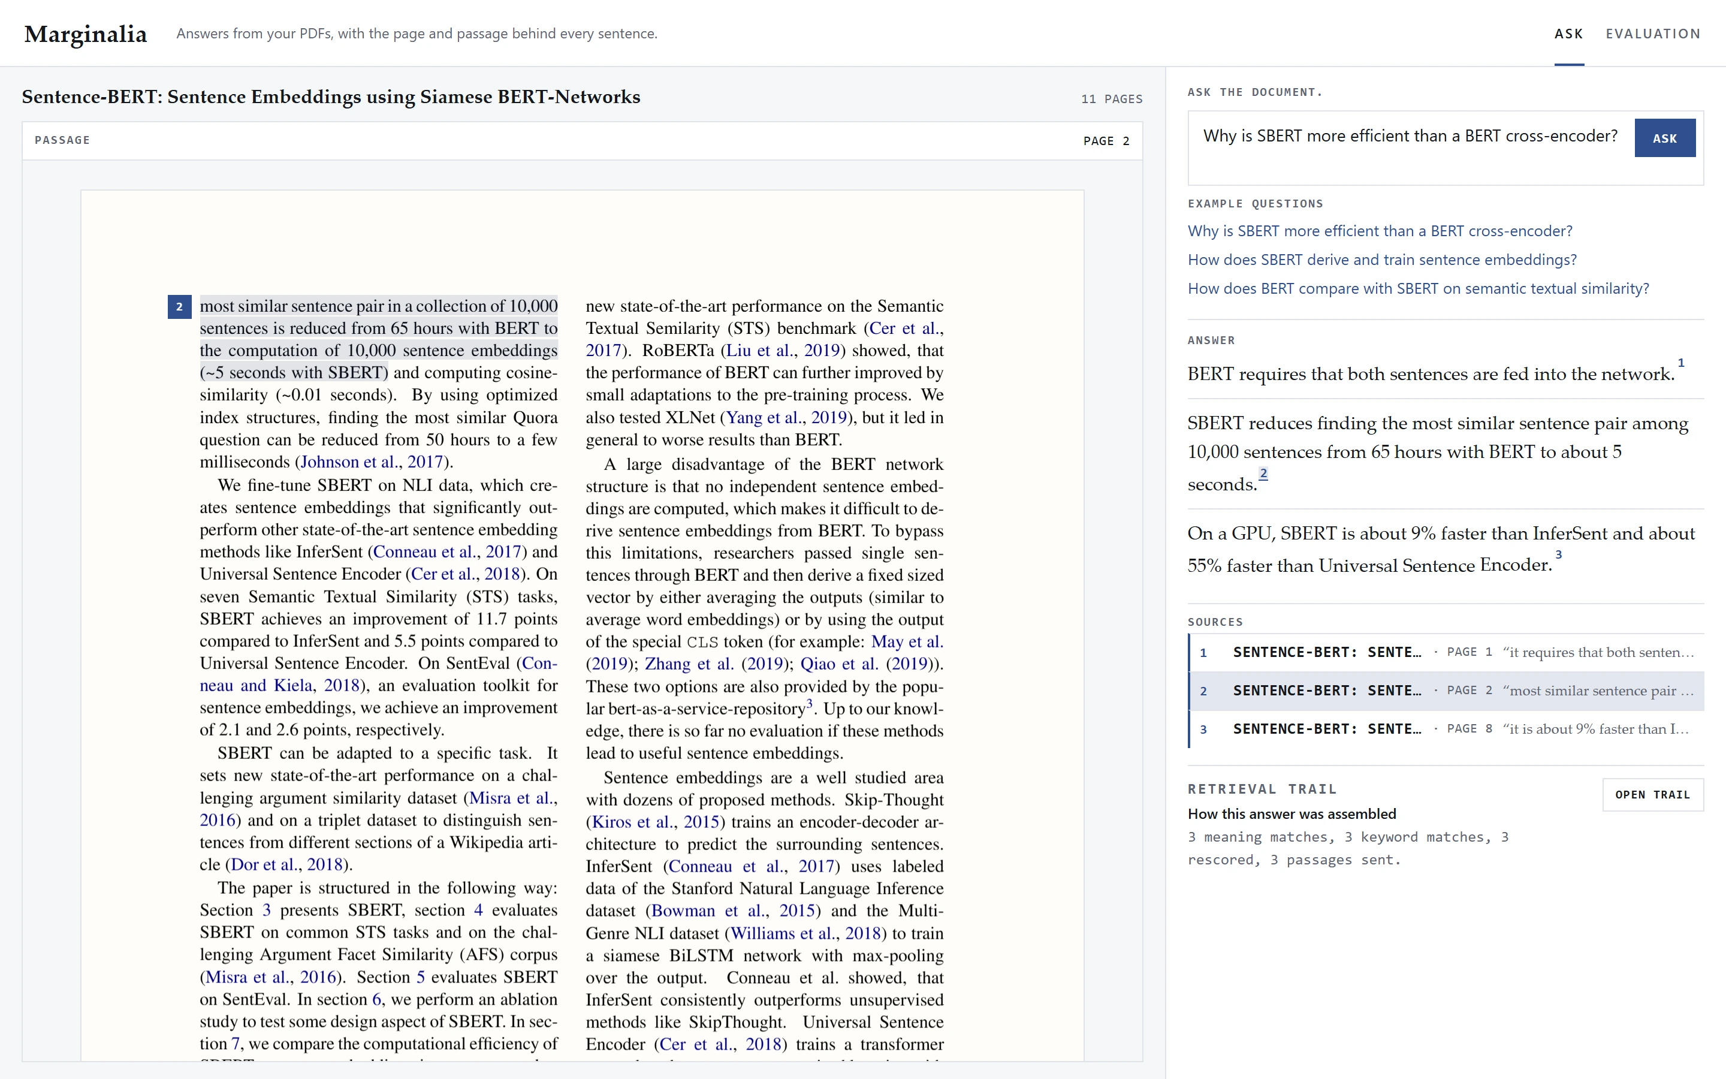Select example question on deriving sentence embeddings
Viewport: 1726px width, 1079px height.
pos(1381,260)
